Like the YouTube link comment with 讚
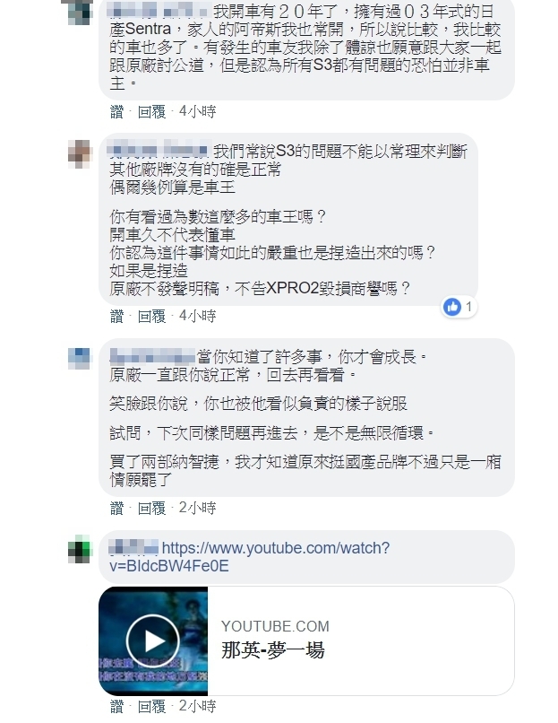Screen dimensions: 558x723 [117, 706]
